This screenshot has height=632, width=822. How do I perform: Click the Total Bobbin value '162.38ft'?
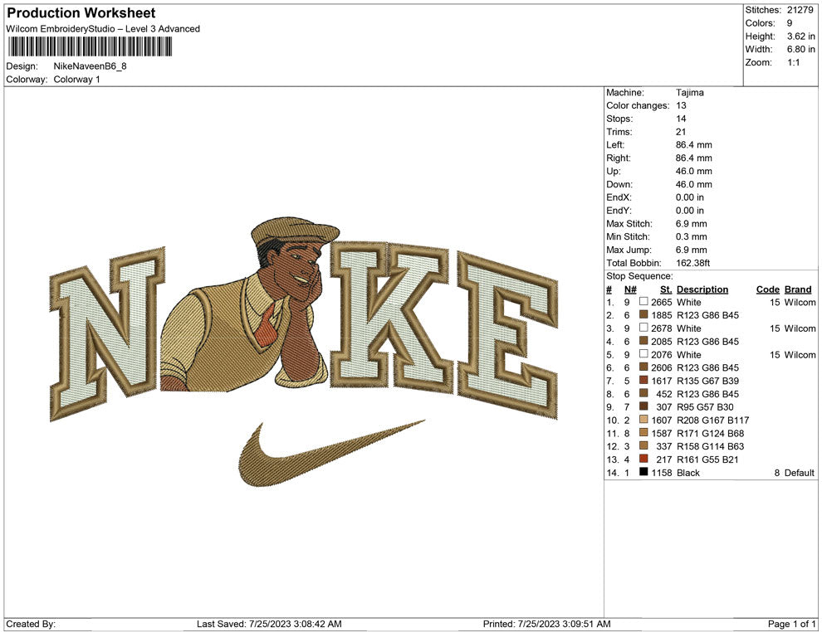695,263
